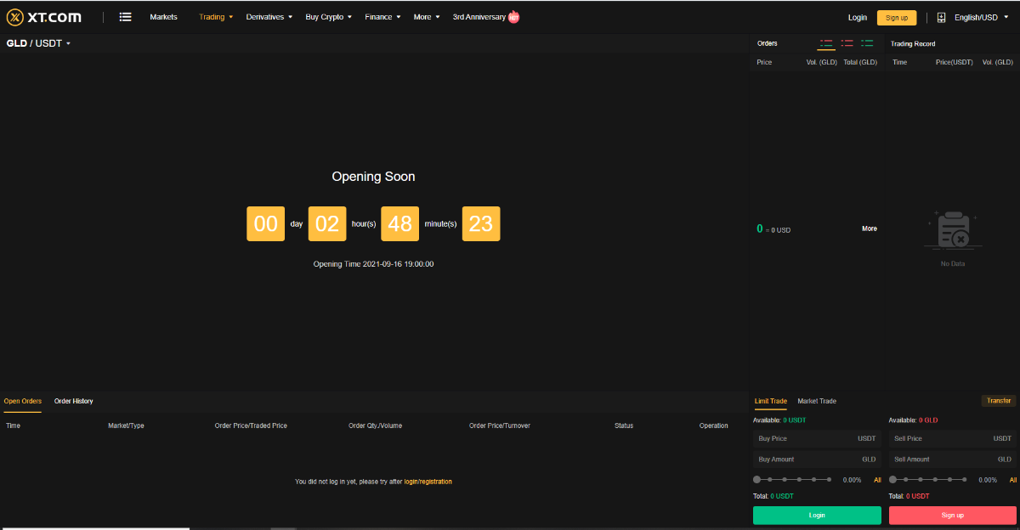
Task: Open the hamburger list menu icon
Action: [x=125, y=17]
